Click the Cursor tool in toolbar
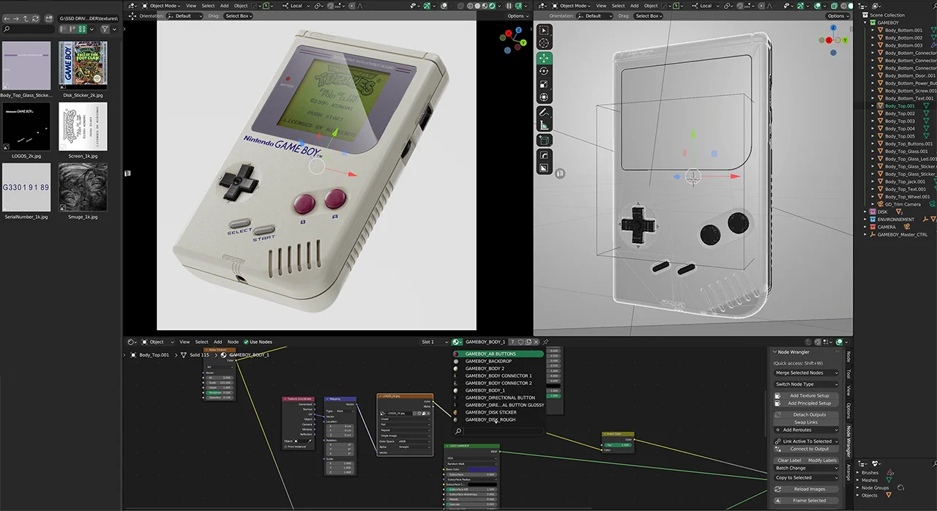Image resolution: width=937 pixels, height=511 pixels. coord(544,43)
